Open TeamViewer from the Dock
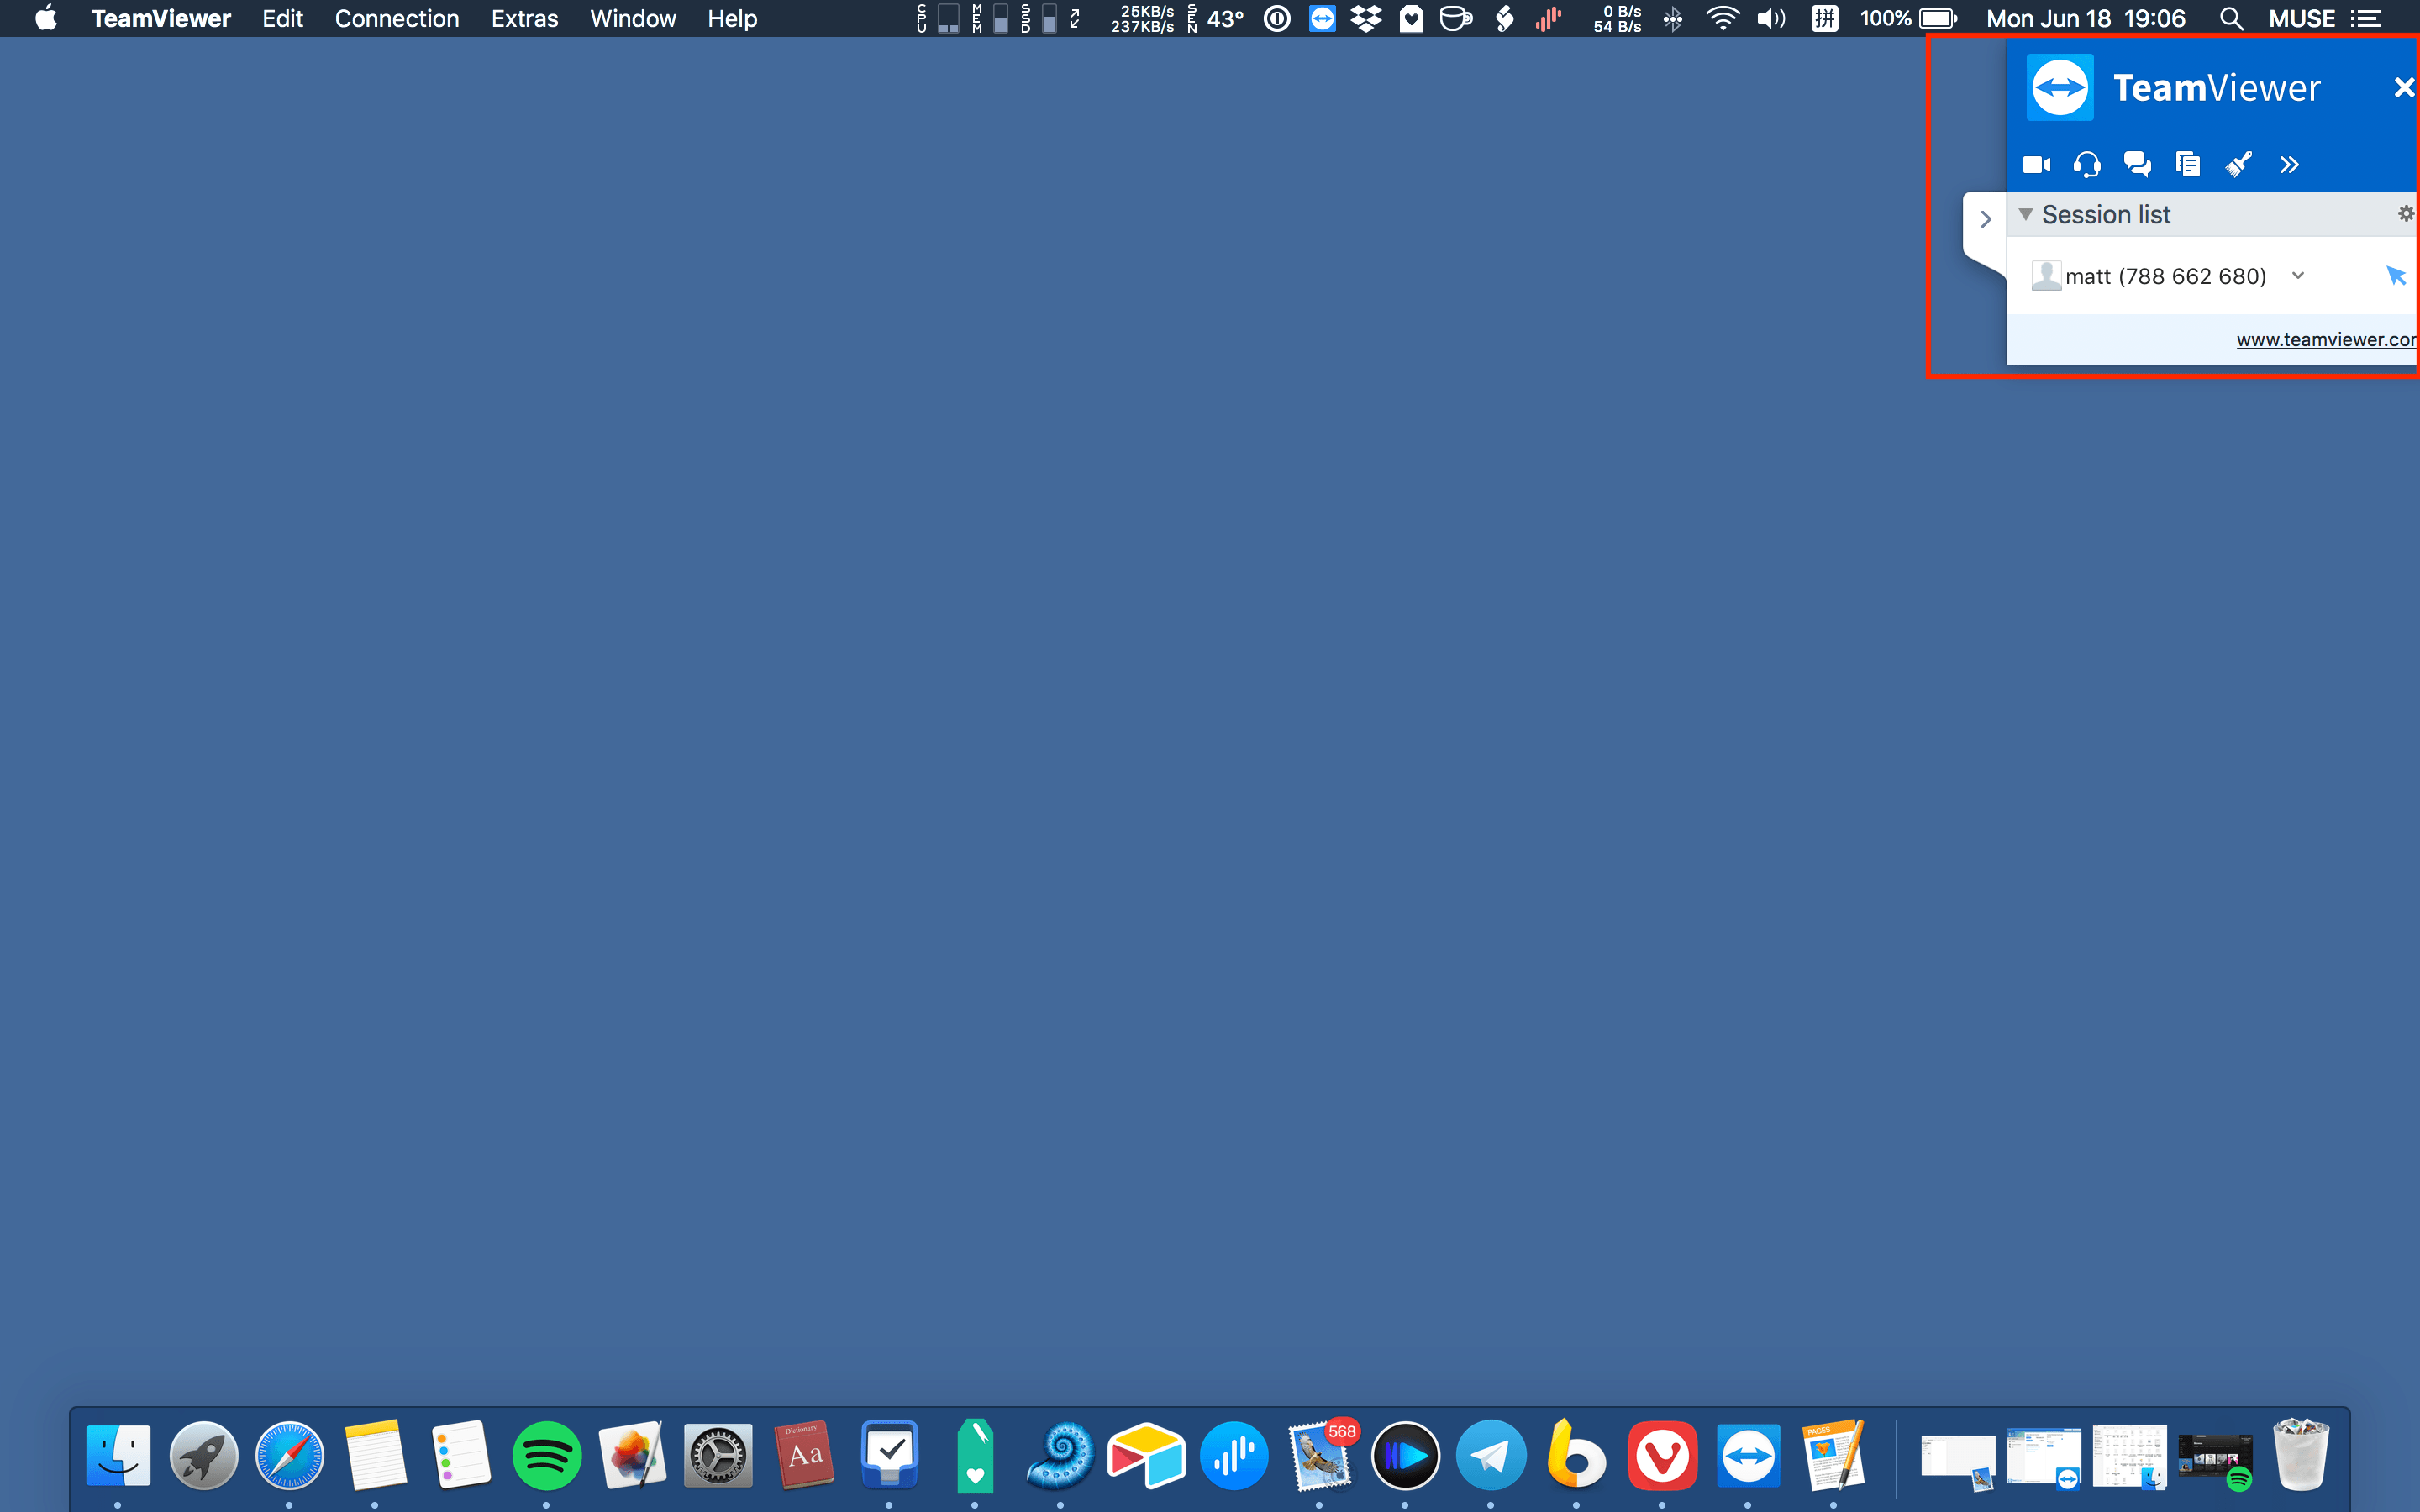This screenshot has height=1512, width=2420. coord(1748,1455)
